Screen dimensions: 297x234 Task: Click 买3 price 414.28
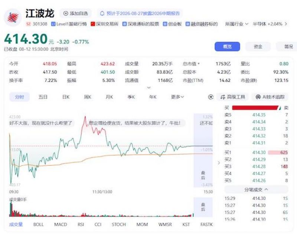(259, 167)
